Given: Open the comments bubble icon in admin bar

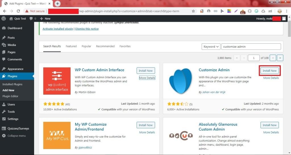Looking at the screenshot, I should [x=31, y=18].
